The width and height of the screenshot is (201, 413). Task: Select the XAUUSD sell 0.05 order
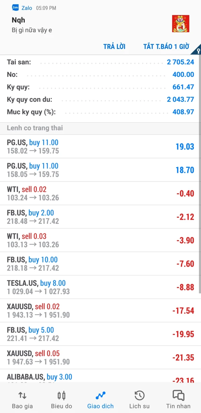100,358
